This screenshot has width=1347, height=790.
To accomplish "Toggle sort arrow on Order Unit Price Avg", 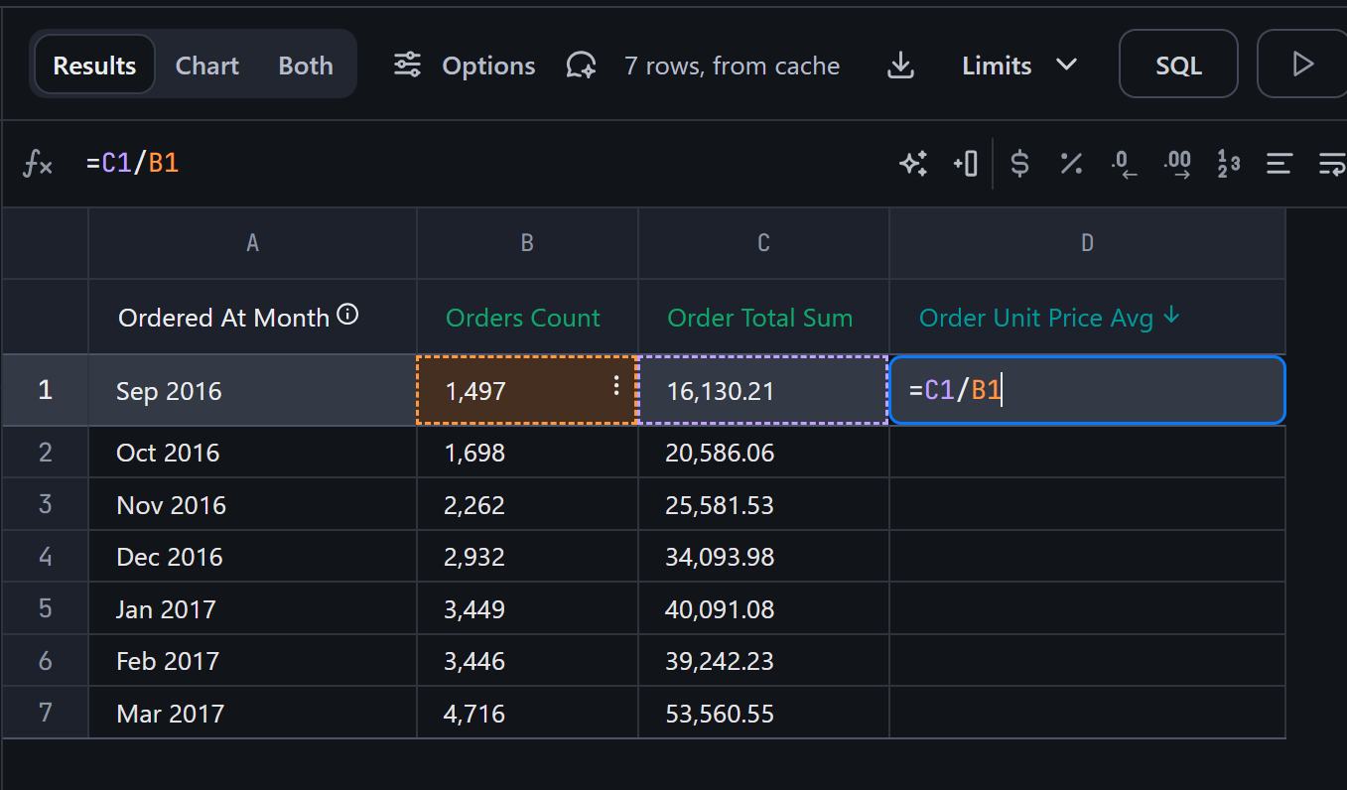I will point(1171,317).
